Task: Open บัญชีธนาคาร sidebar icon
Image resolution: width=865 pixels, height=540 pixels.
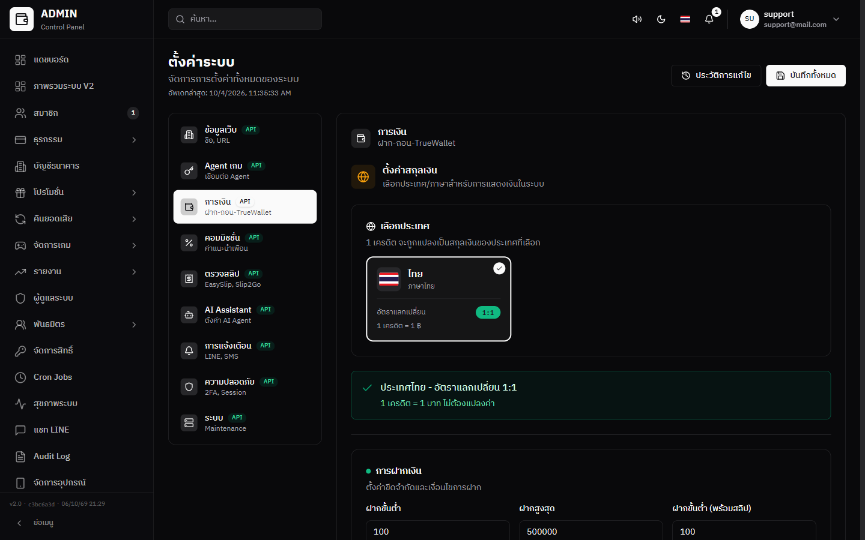Action: coord(20,166)
